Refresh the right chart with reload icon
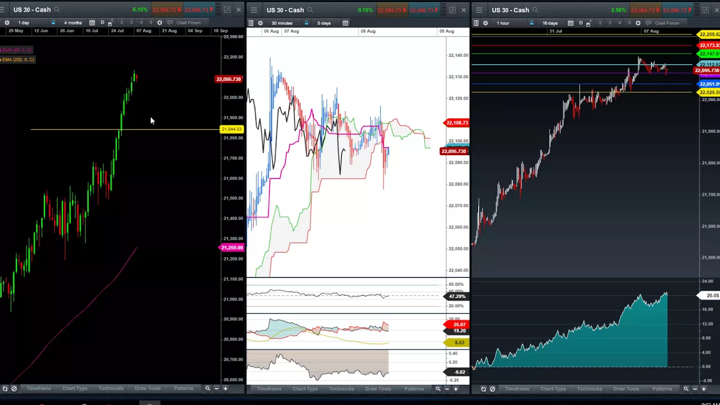The height and width of the screenshot is (405, 720). (483, 389)
